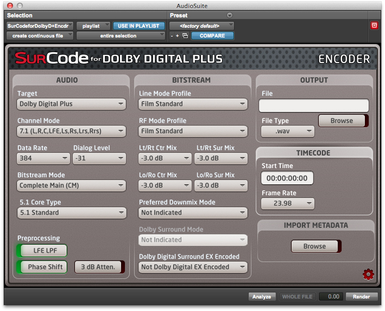Open the Channel Mode 7.1 dropdown
The image size is (385, 311).
[71, 131]
